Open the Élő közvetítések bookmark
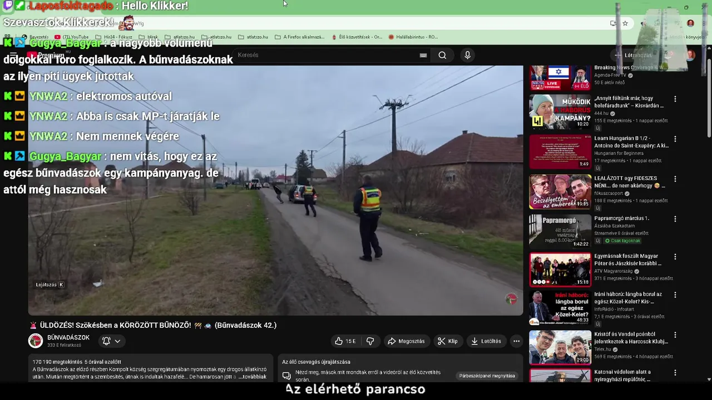Image resolution: width=712 pixels, height=400 pixels. tap(357, 37)
